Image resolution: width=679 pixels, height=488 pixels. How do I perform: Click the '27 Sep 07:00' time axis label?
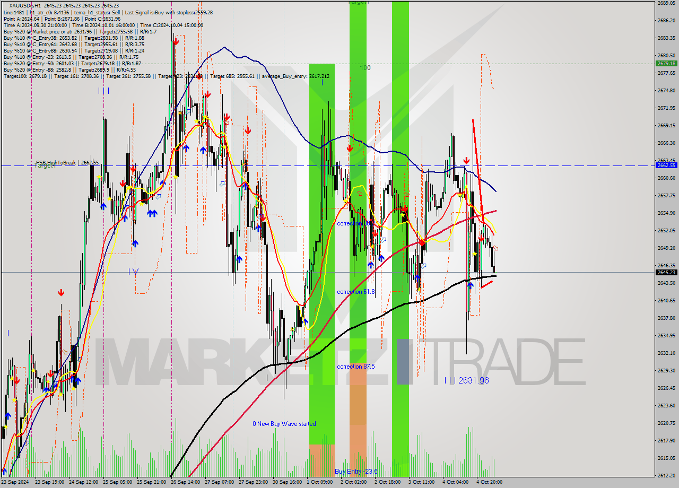[220, 483]
